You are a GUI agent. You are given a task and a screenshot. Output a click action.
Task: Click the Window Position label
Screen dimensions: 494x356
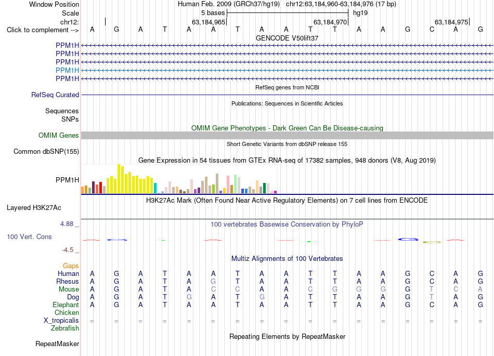(x=54, y=4)
